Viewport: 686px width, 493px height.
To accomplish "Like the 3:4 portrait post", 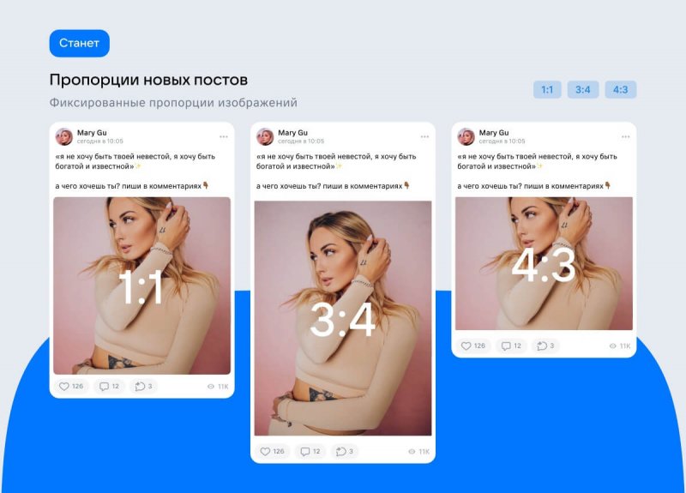I will click(x=273, y=452).
